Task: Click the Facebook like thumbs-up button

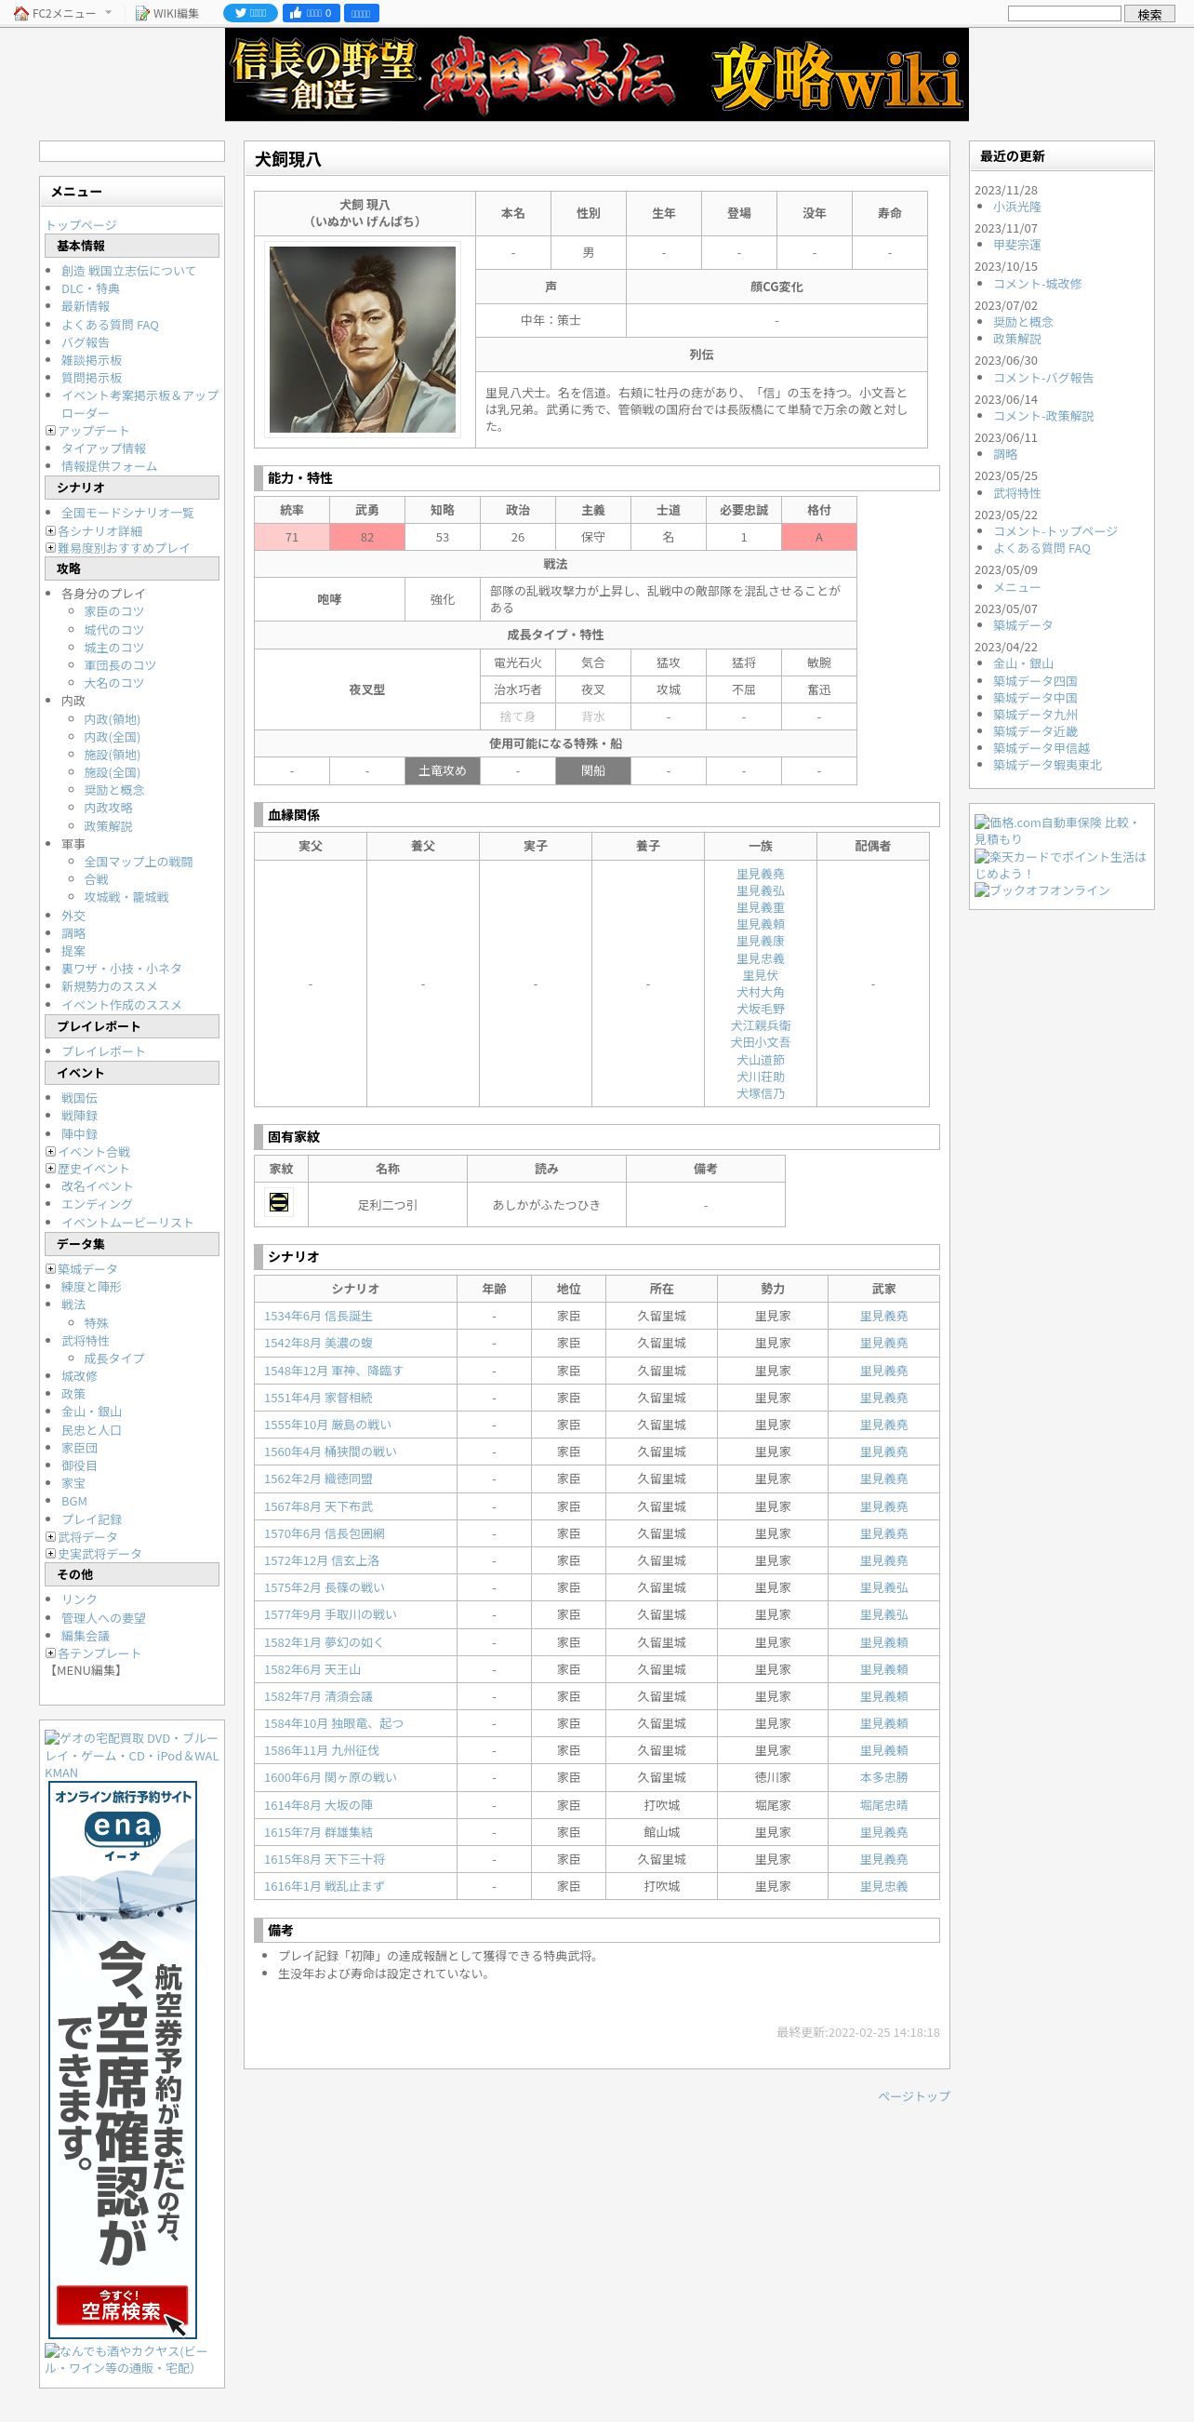Action: click(310, 13)
